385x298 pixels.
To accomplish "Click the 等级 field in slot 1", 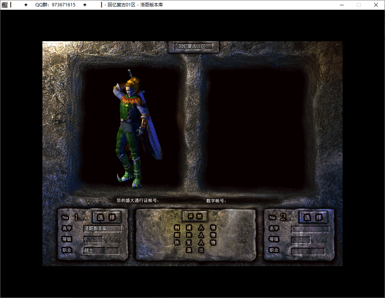I will (x=93, y=239).
